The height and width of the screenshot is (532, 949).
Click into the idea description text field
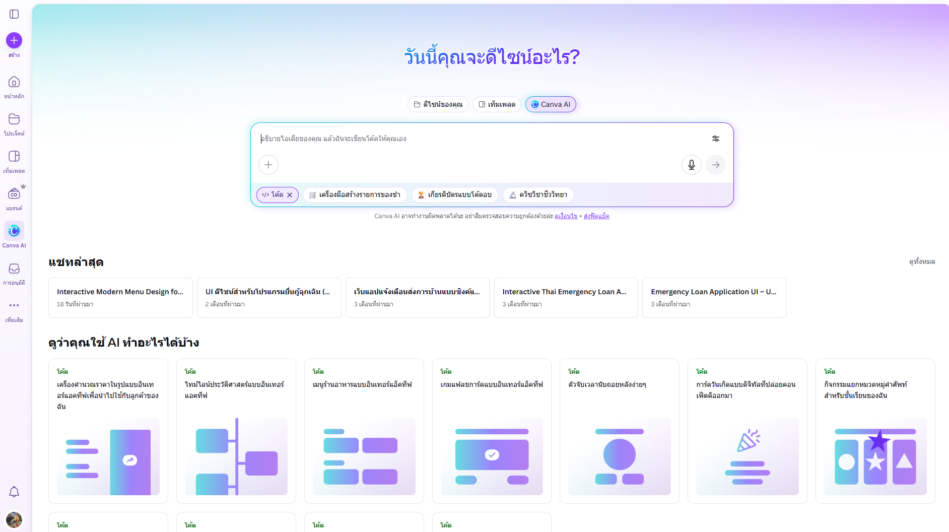(479, 139)
